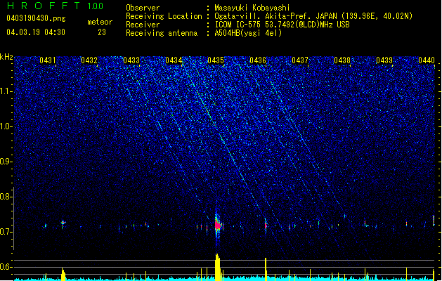Click the 0432 time marker

click(89, 60)
